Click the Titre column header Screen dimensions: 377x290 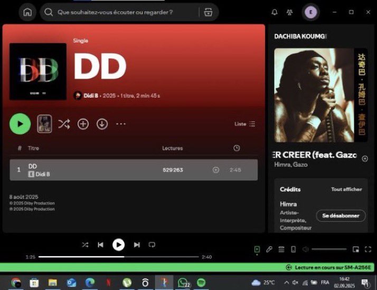point(33,148)
